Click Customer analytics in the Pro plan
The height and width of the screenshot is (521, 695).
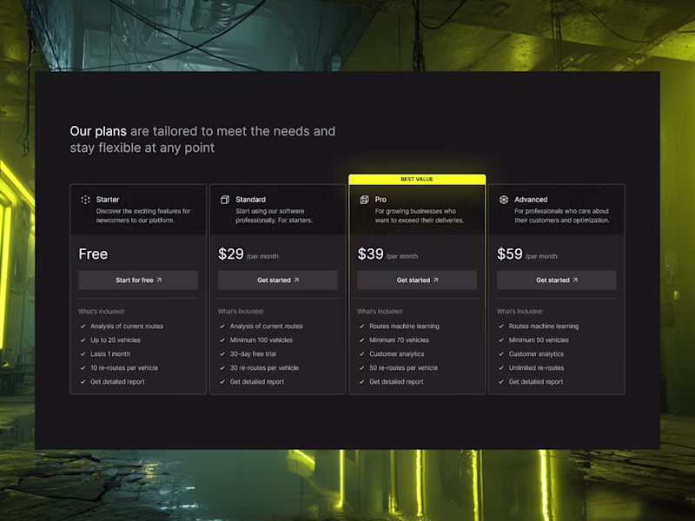click(396, 354)
